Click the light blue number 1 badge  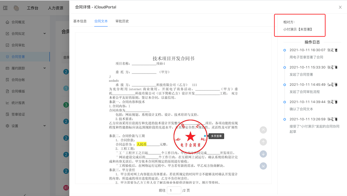pos(66,88)
